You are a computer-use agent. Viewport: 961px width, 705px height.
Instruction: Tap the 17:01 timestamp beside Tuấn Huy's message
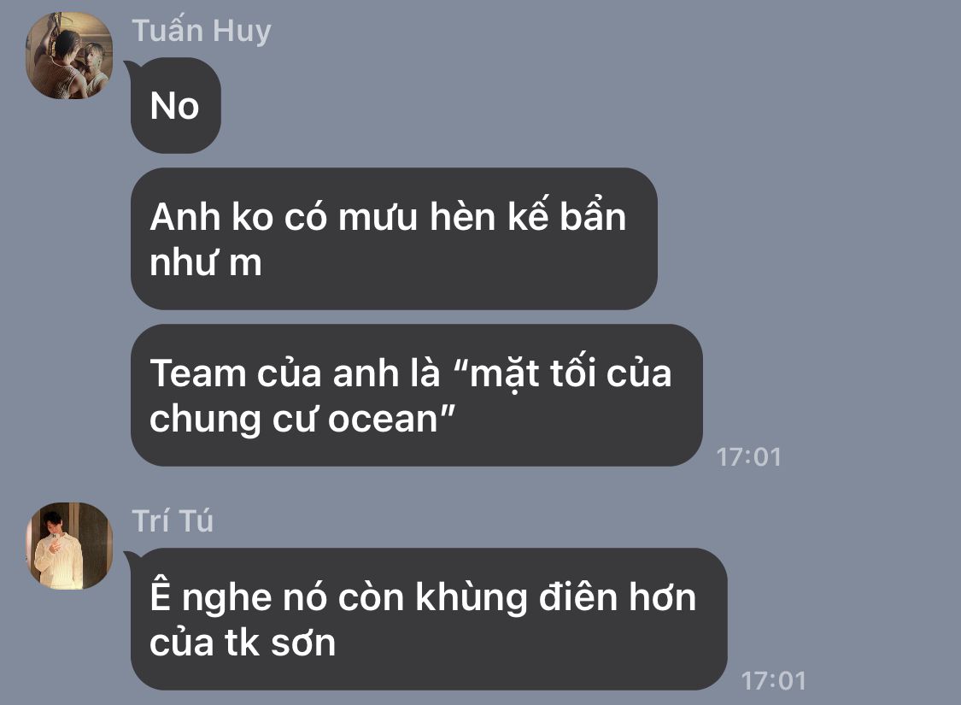(748, 457)
